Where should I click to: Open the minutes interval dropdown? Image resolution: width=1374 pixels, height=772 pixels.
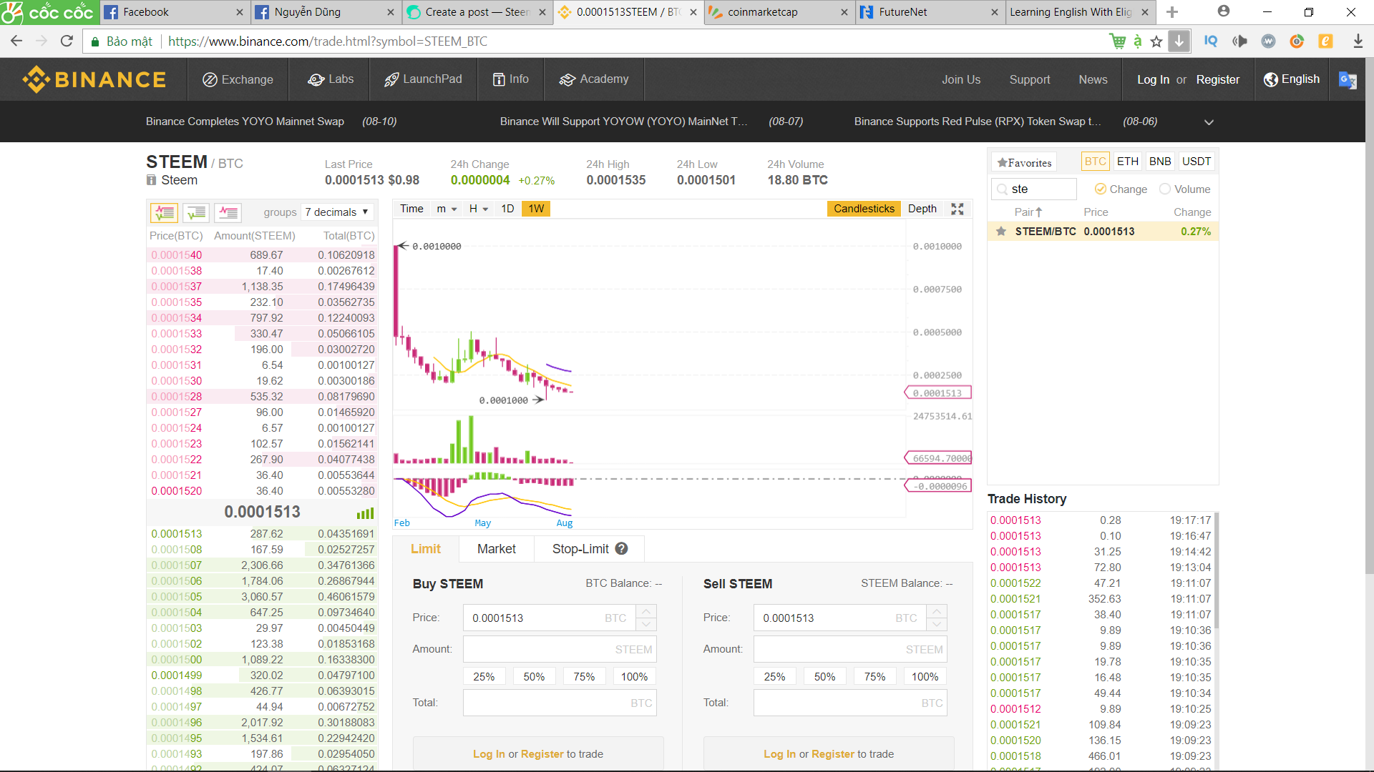point(447,209)
